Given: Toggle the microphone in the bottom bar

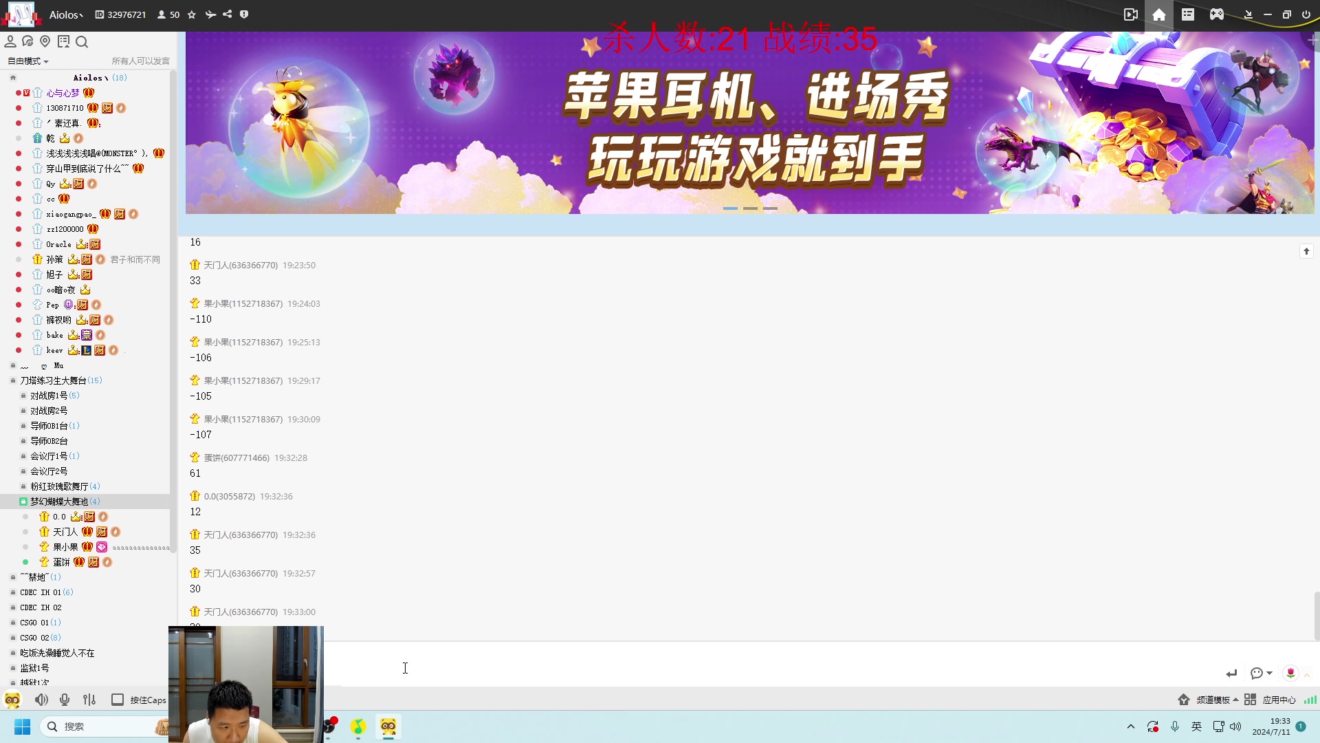Looking at the screenshot, I should [65, 700].
